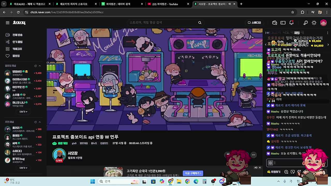The width and height of the screenshot is (331, 186).
Task: Open 플레임 recommended channel
Action: tap(23, 137)
